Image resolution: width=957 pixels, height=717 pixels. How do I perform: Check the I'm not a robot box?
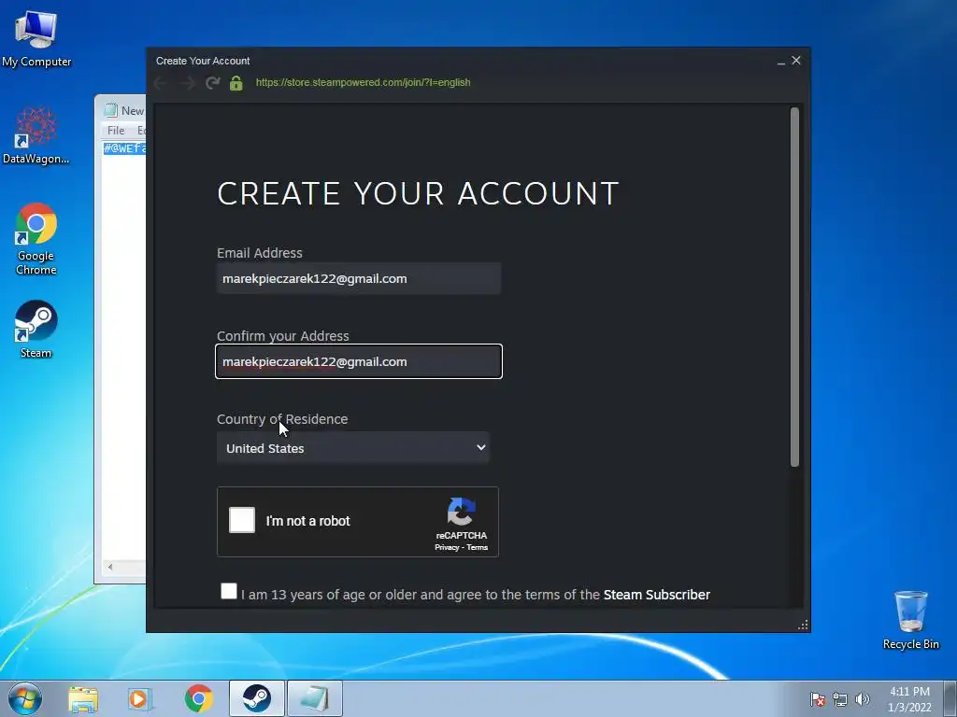coord(242,520)
